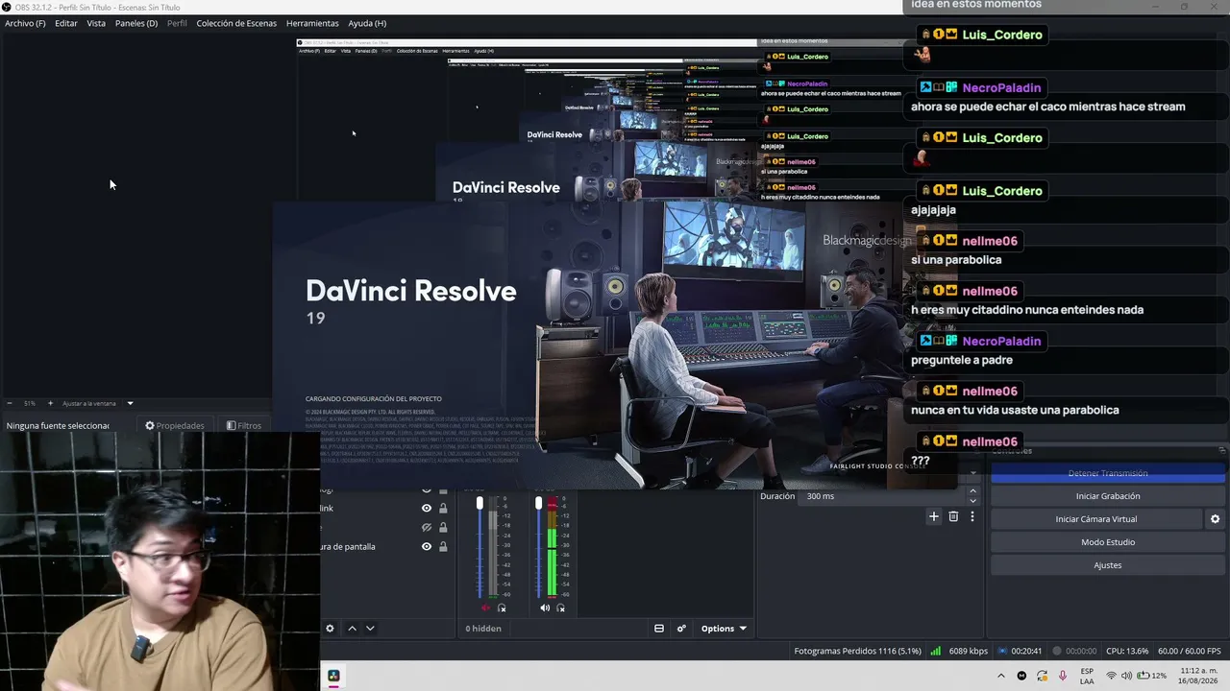Open the Ayuda (H) menu
Viewport: 1230px width, 691px height.
pos(367,23)
